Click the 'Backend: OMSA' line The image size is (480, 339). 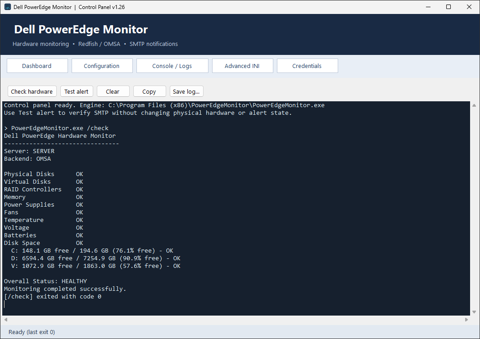pos(27,158)
